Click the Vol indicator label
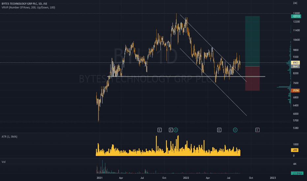Screen dimensions: 307x181 4,162
